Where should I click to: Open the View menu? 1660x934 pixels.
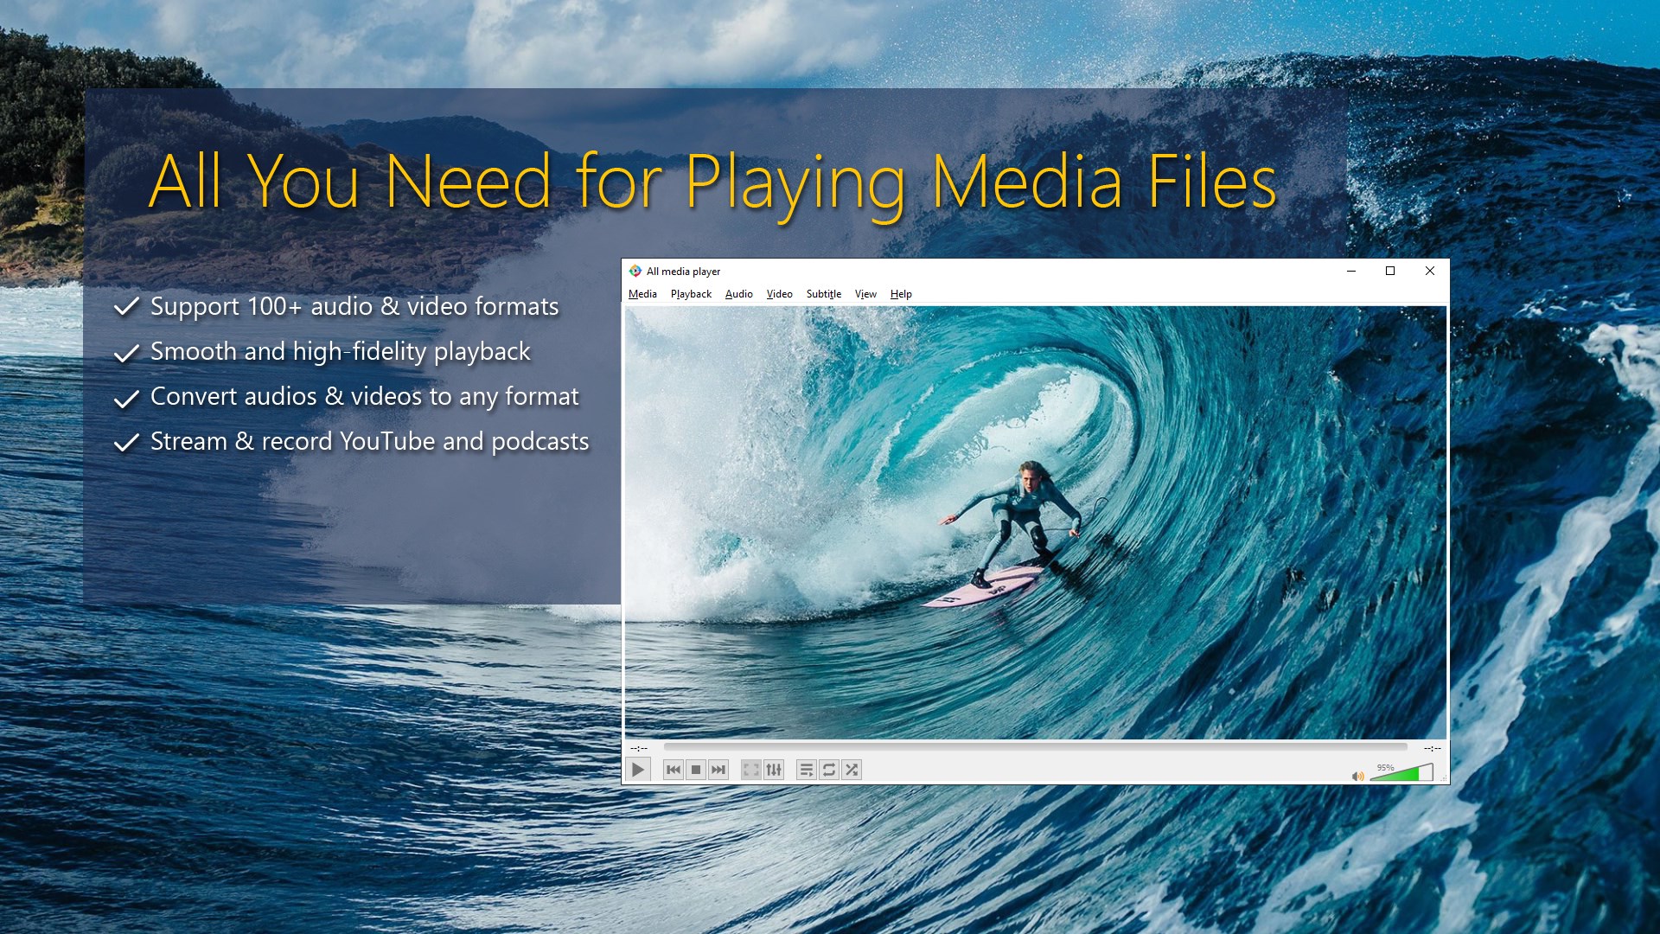(865, 294)
